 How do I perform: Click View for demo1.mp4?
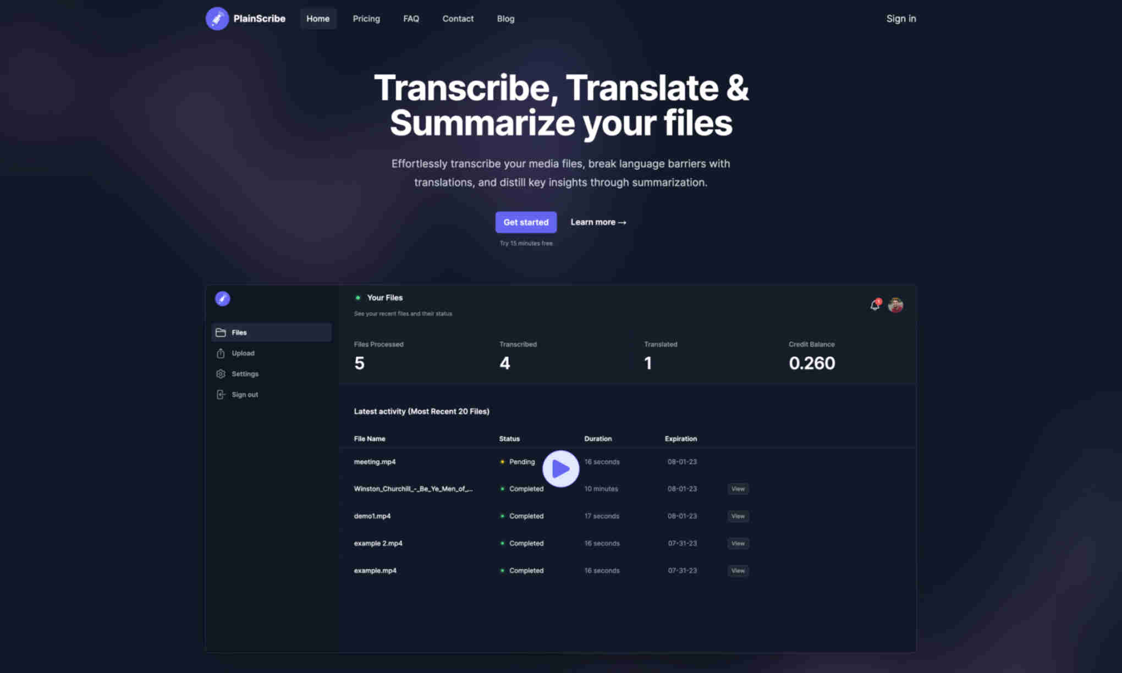[x=738, y=516]
